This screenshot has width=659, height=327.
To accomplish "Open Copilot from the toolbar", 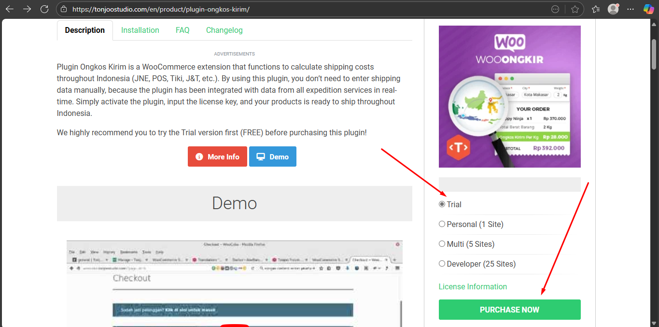I will click(648, 9).
